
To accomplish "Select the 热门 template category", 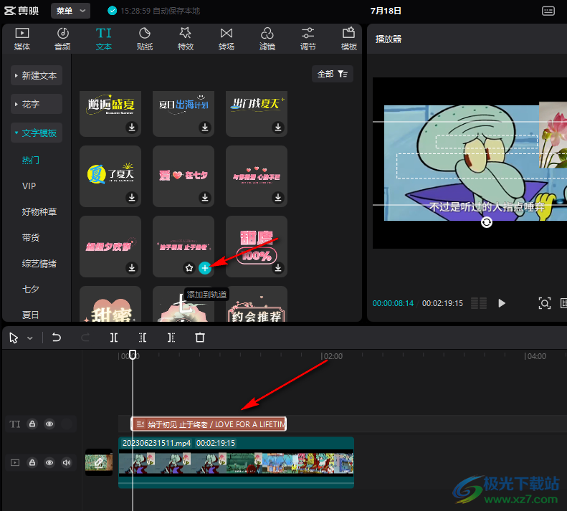I will pos(30,161).
